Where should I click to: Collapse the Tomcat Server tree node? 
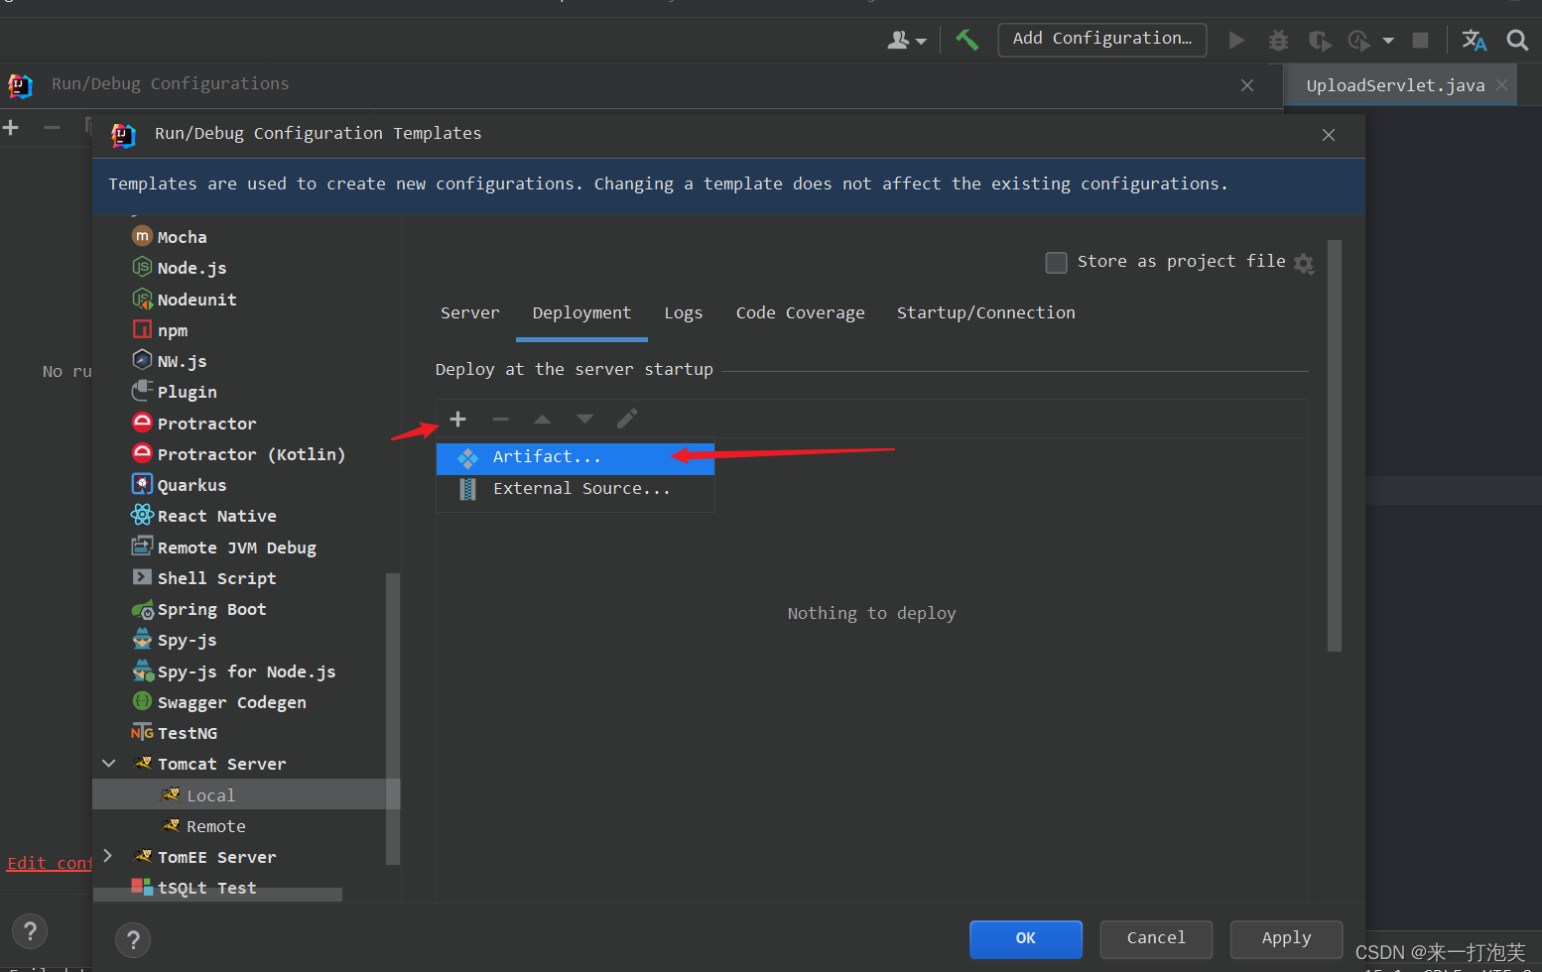tap(109, 764)
